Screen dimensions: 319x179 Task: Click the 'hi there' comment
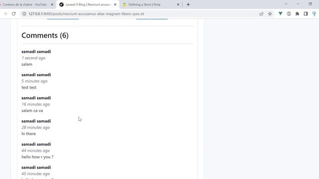coord(28,134)
